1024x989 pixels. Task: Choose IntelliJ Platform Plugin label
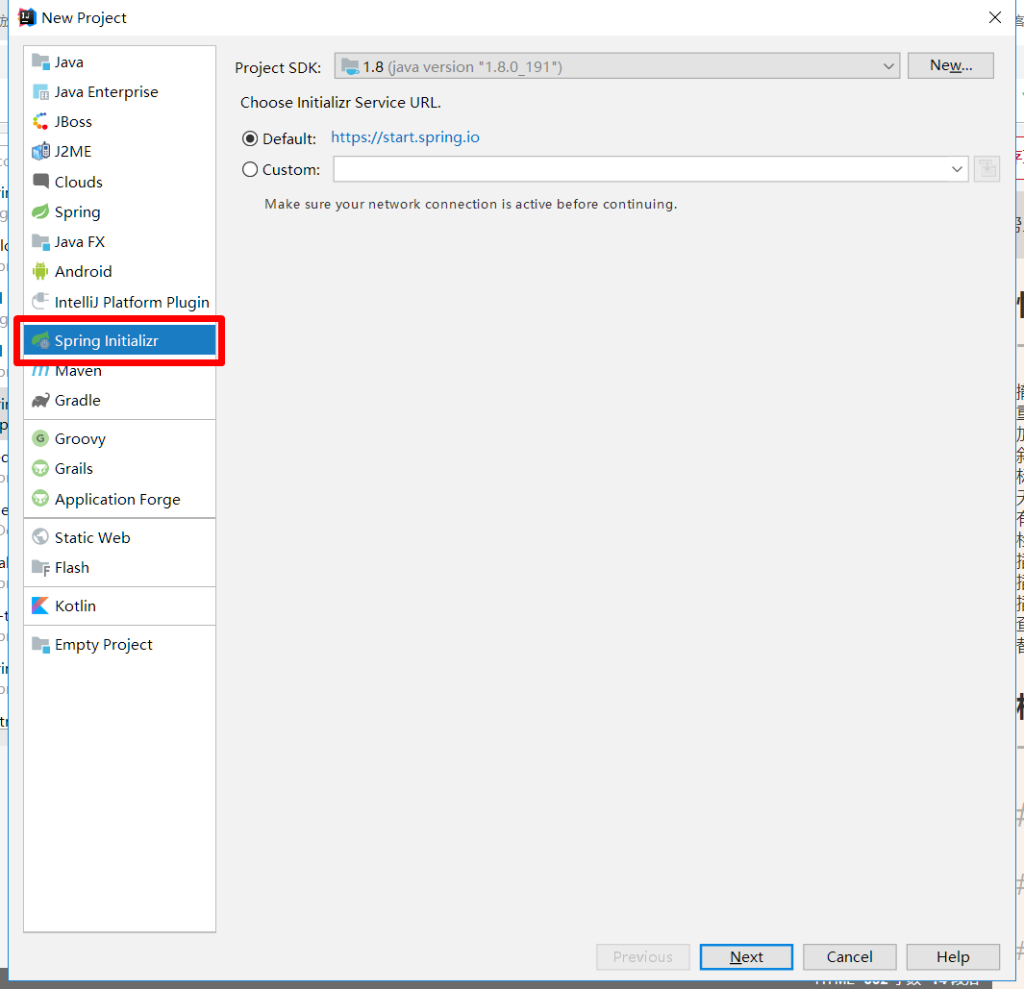(132, 302)
